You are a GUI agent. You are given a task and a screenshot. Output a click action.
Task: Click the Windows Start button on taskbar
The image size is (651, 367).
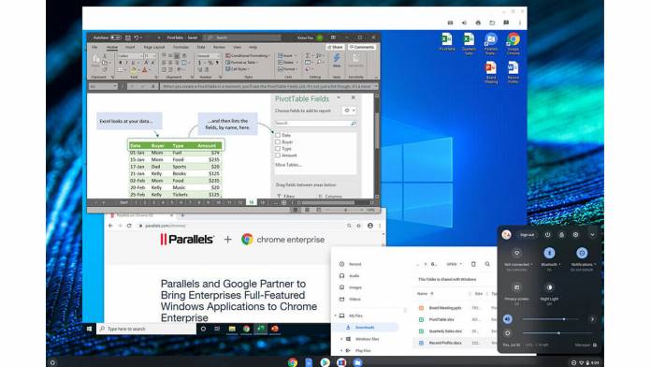click(89, 329)
